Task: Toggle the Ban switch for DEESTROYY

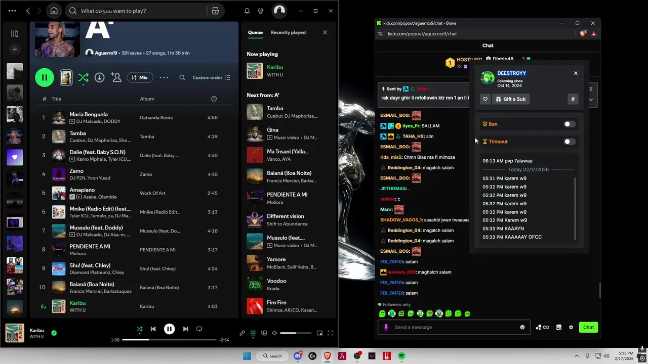Action: coord(570,124)
